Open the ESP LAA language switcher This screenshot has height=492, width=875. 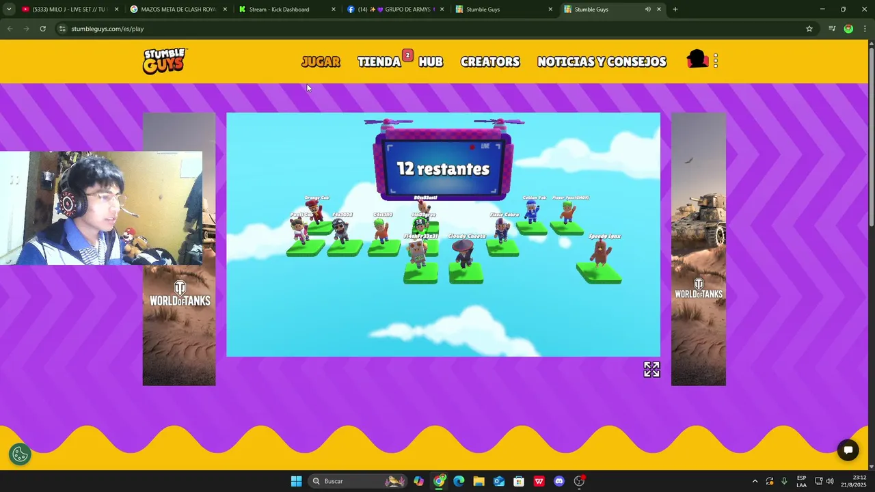tap(801, 481)
